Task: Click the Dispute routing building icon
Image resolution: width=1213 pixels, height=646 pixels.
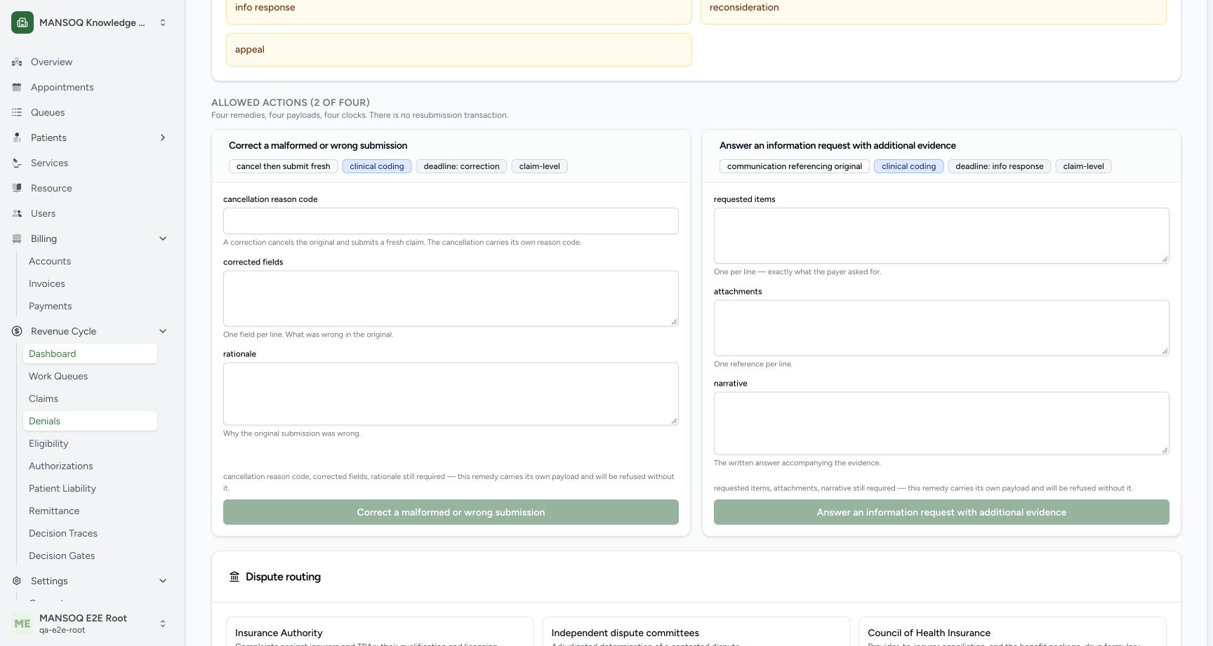Action: click(234, 577)
